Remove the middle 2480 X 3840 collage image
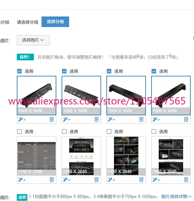This screenshot has width=194, height=201. click(x=141, y=180)
